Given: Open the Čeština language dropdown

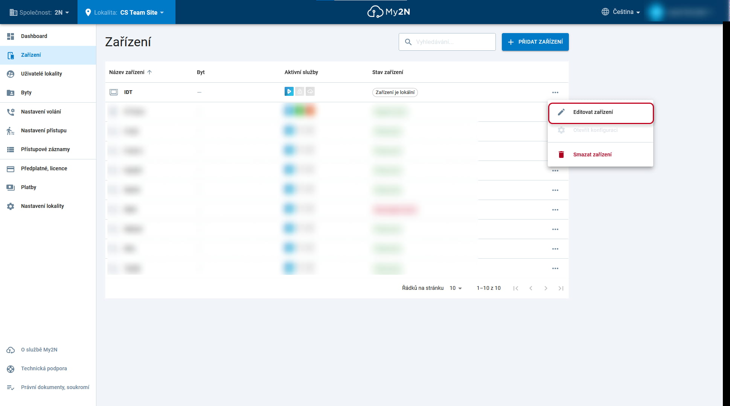Looking at the screenshot, I should click(x=621, y=12).
